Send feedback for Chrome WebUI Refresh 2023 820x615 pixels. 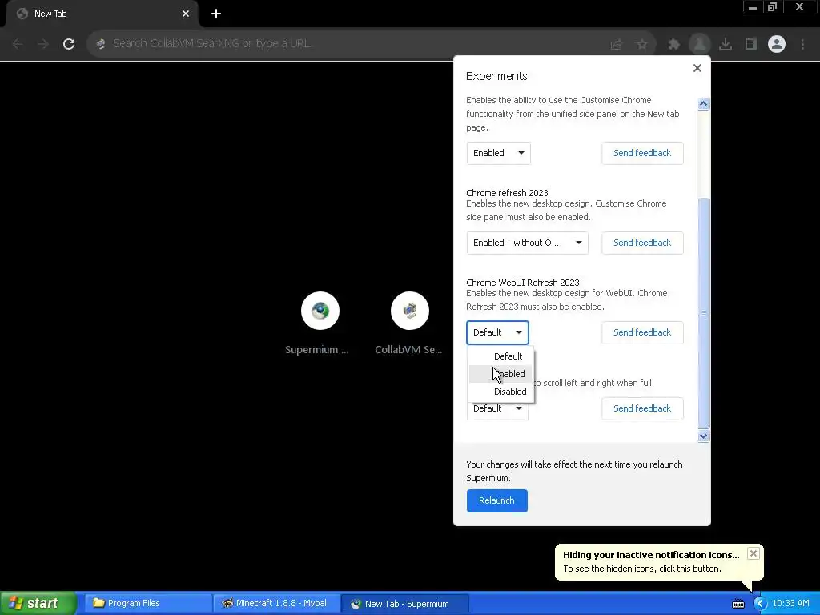[x=642, y=332]
